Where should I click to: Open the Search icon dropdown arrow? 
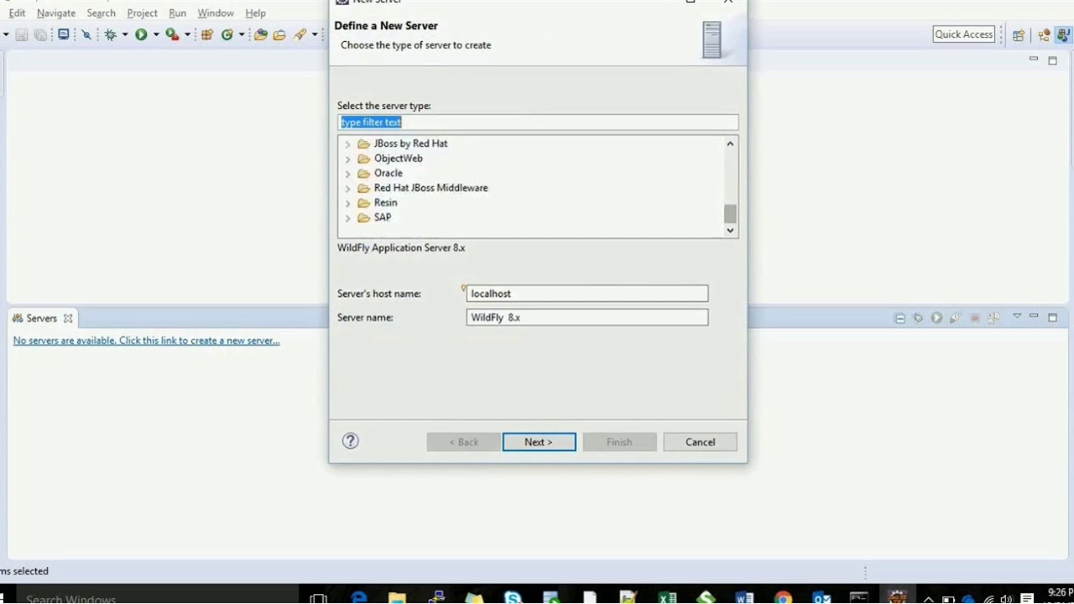(x=315, y=34)
